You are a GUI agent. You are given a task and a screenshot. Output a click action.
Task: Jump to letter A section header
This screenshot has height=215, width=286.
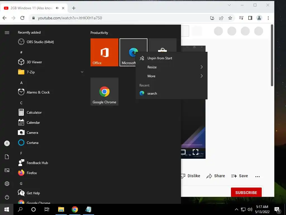click(21, 83)
